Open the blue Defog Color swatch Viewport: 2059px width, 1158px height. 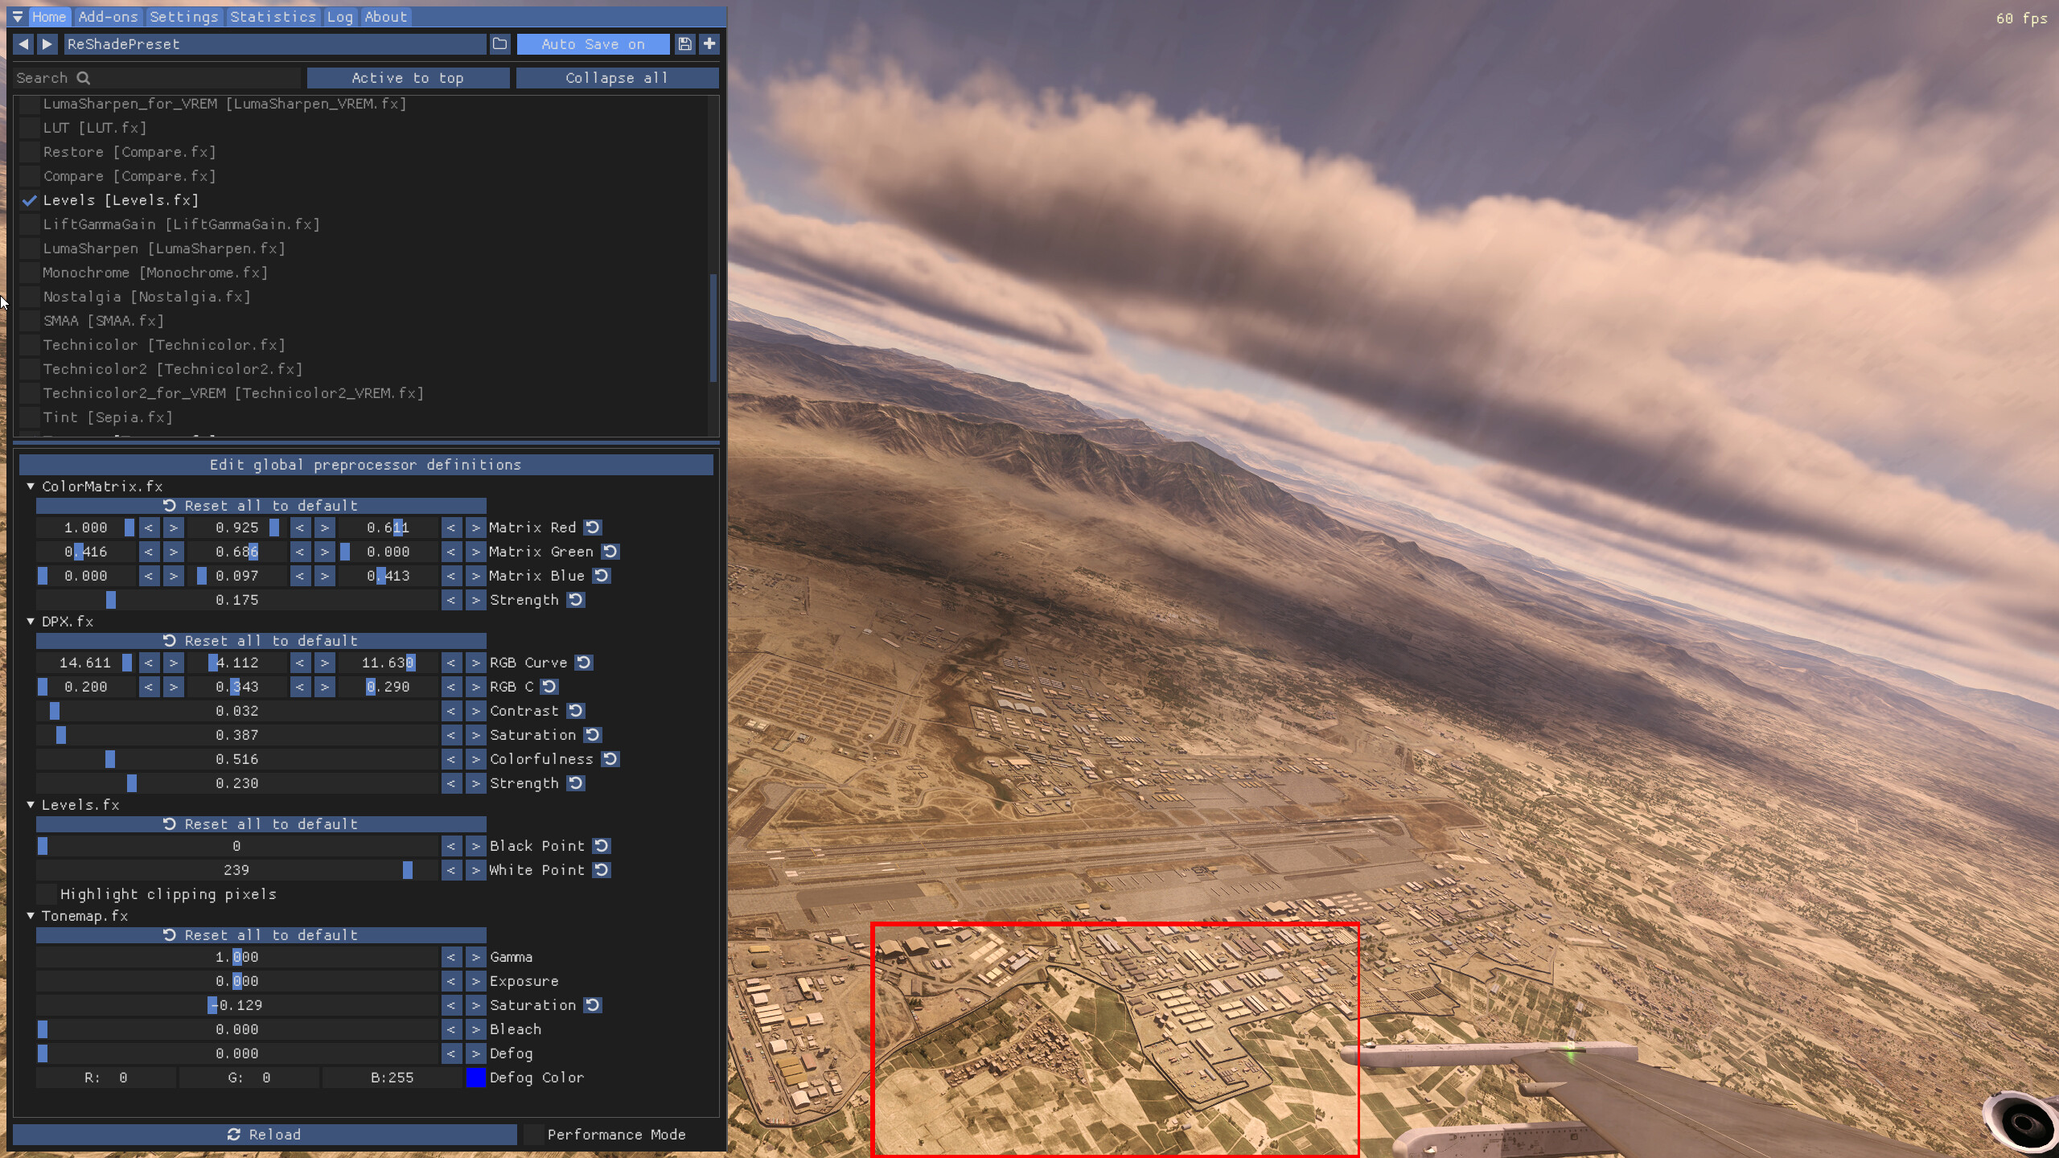[x=476, y=1078]
